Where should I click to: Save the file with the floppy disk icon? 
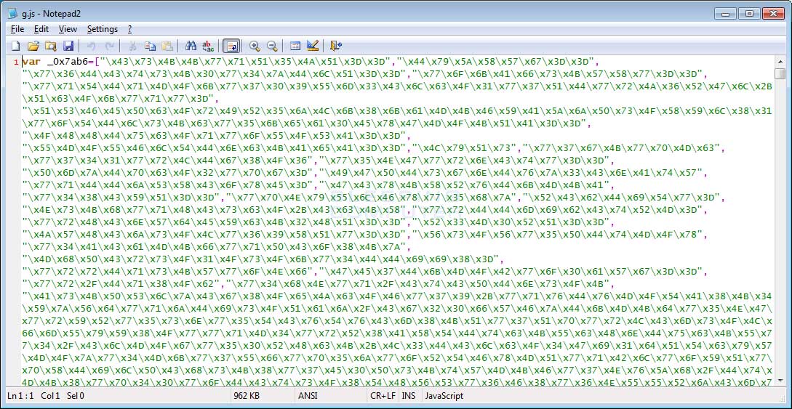(68, 46)
